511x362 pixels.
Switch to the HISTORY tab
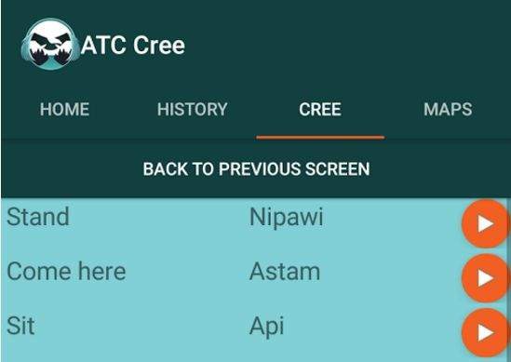click(193, 109)
